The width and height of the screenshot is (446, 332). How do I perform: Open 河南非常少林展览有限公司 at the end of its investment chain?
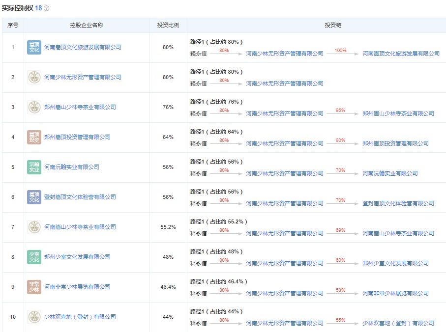(395, 293)
